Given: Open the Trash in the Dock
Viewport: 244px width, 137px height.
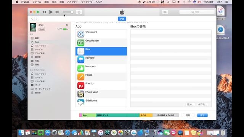Looking at the screenshot, I should coord(223,133).
